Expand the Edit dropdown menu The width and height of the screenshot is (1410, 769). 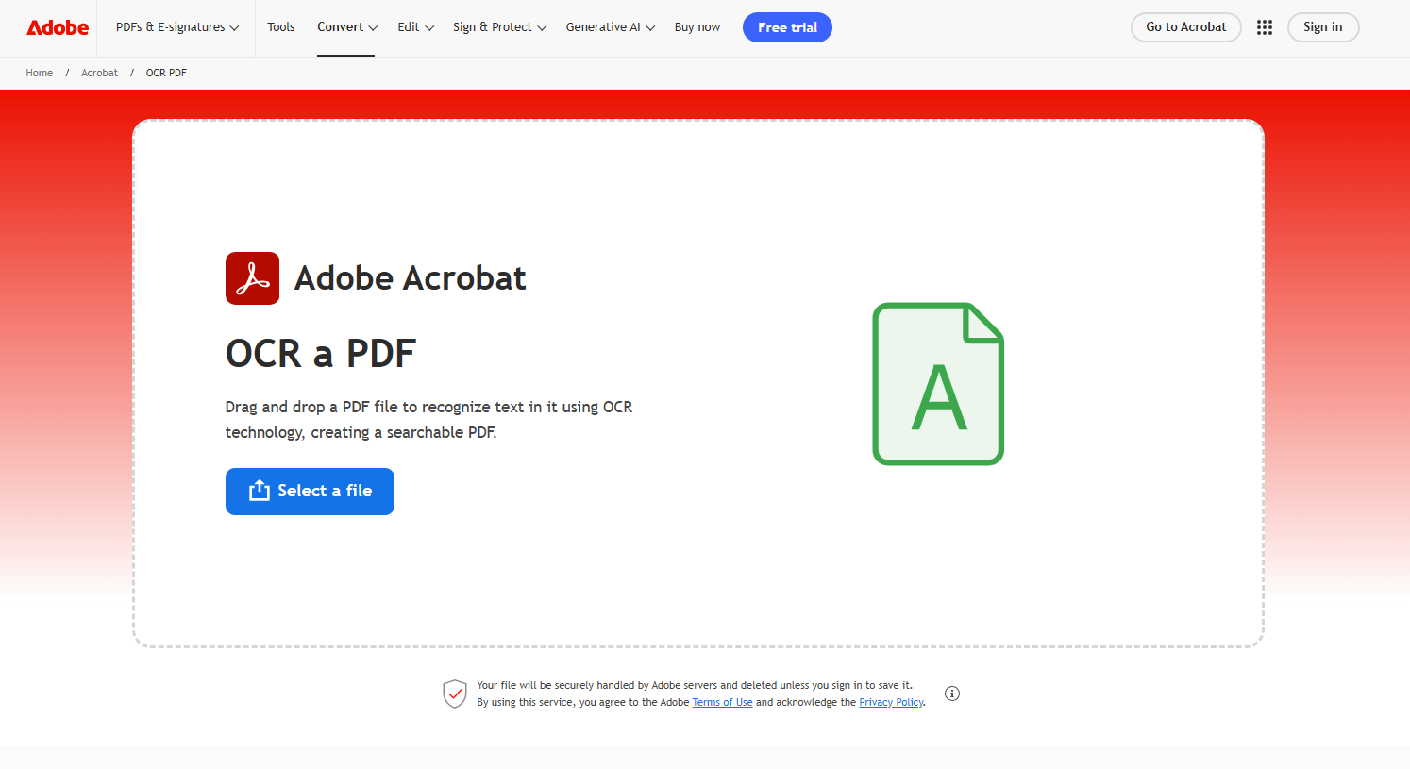click(415, 27)
